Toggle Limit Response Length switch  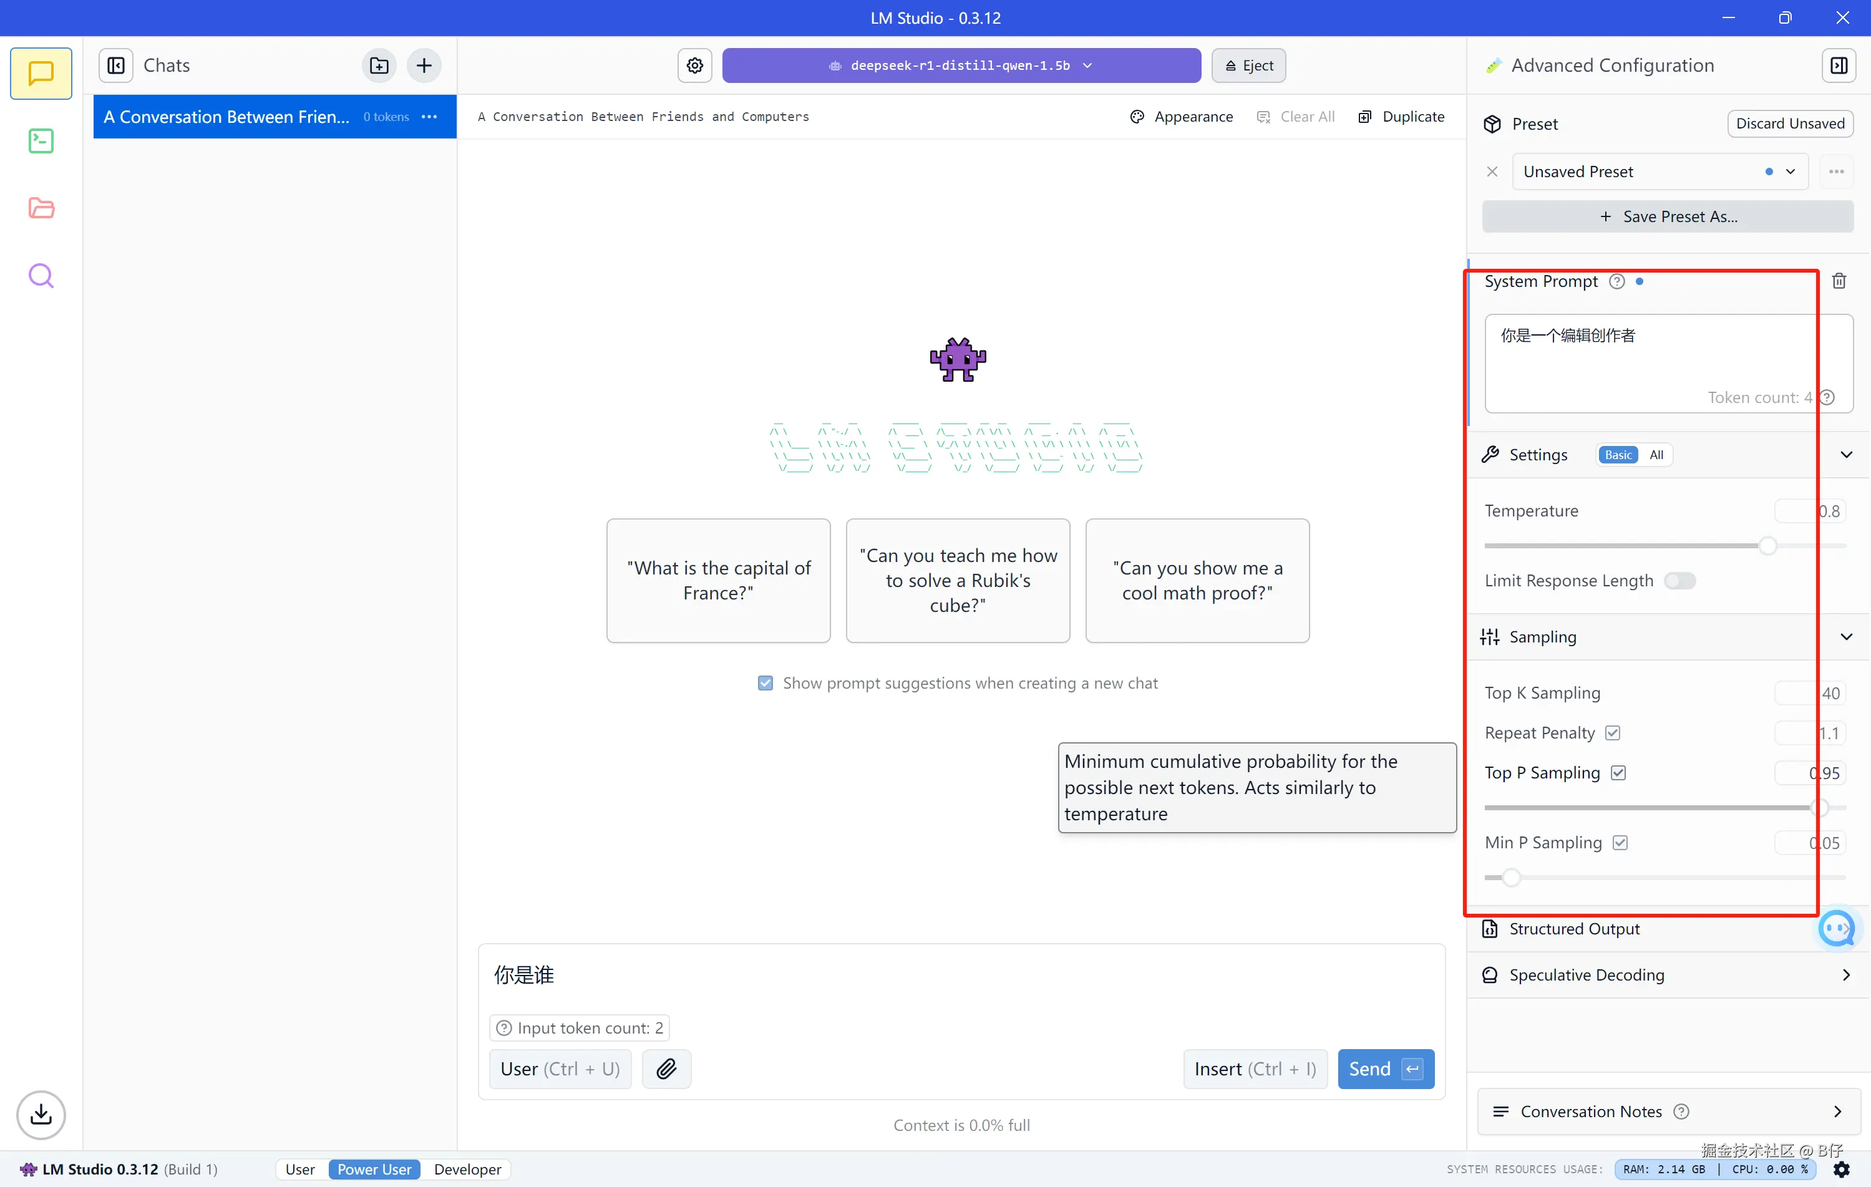click(x=1679, y=580)
